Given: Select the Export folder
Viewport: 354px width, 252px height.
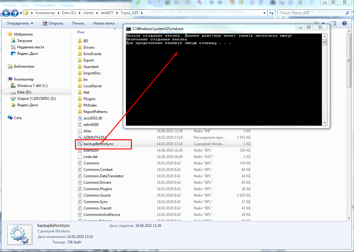Looking at the screenshot, I should click(x=88, y=60).
